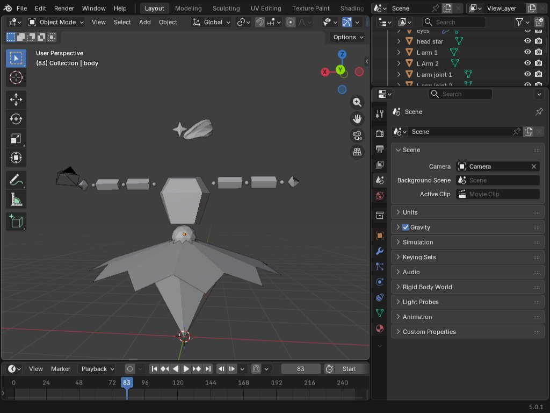Image resolution: width=550 pixels, height=413 pixels.
Task: Select the Scale tool
Action: pyautogui.click(x=16, y=138)
